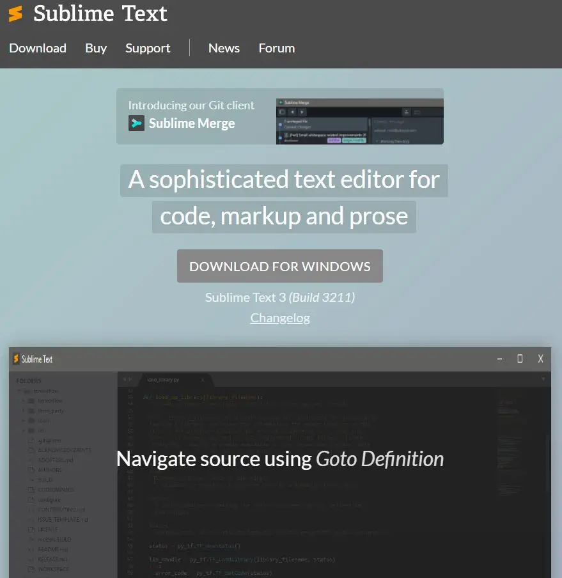
Task: Click the DOWNLOAD FOR WINDOWS button
Action: click(279, 266)
